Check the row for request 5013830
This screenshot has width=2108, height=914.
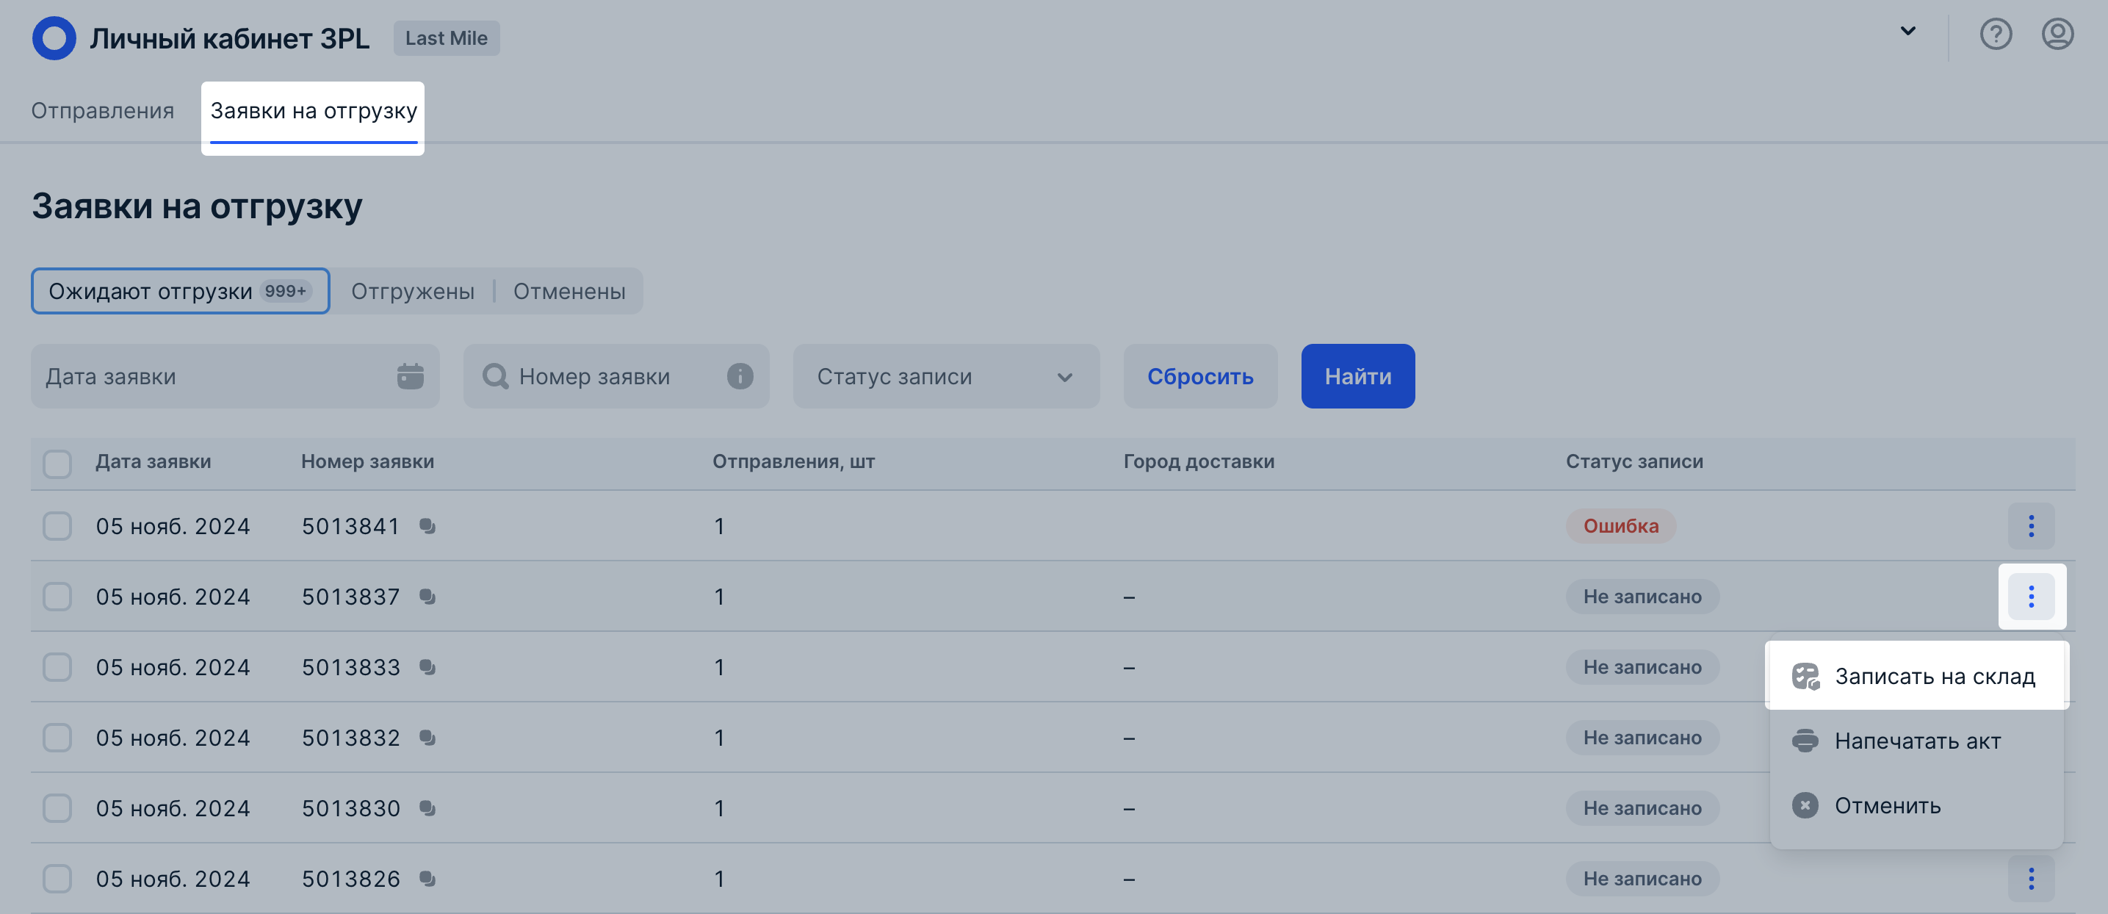pyautogui.click(x=57, y=807)
